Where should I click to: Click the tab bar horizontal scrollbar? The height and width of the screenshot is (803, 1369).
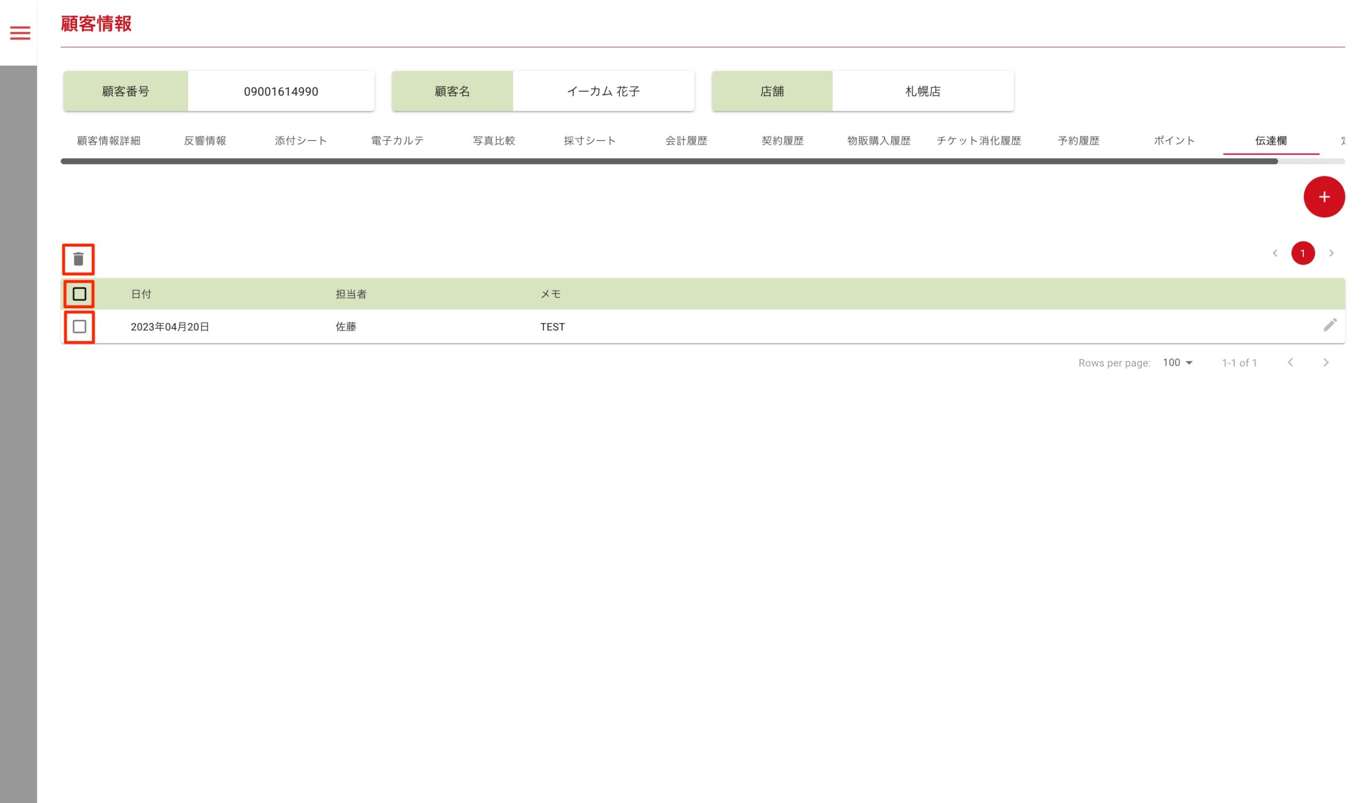pyautogui.click(x=668, y=161)
